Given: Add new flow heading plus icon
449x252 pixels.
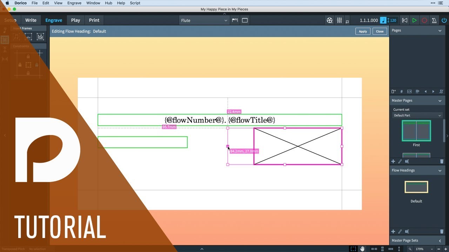Looking at the screenshot, I should (393, 231).
